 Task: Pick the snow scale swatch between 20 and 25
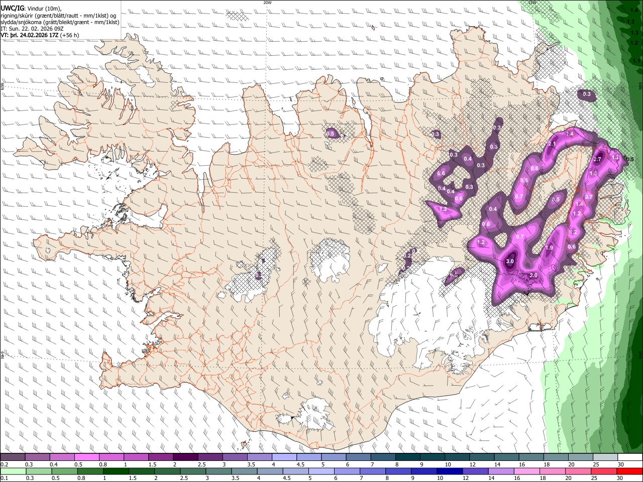581,457
